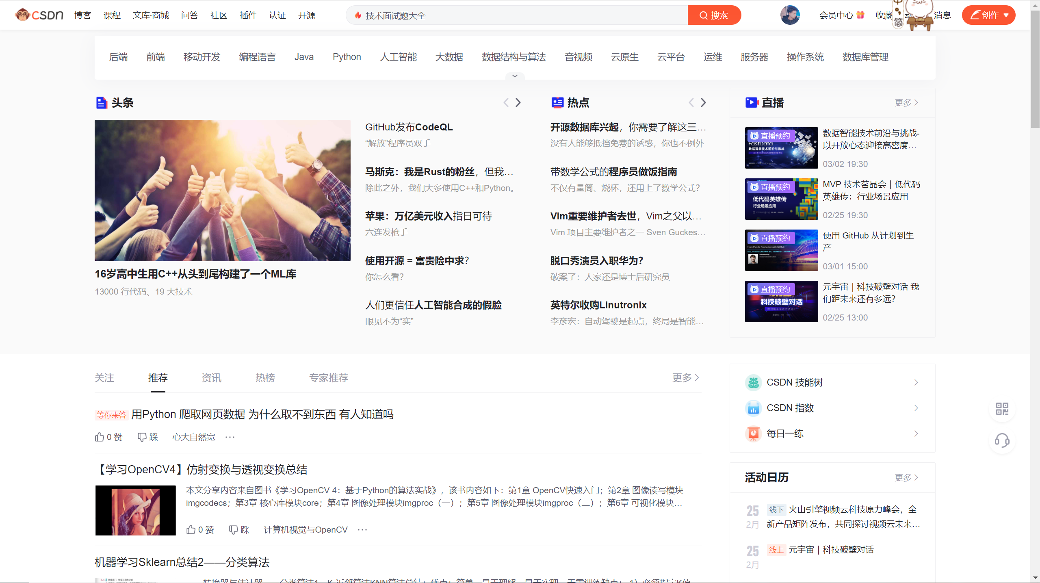Click the 头条 headline document icon

pyautogui.click(x=101, y=103)
